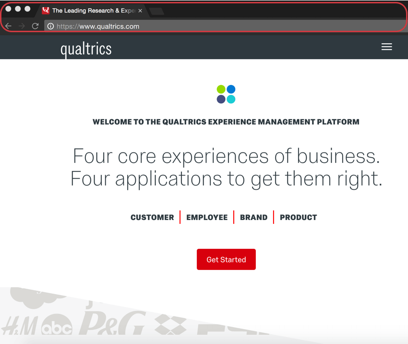Viewport: 408px width, 344px height.
Task: Close the Leading Research tab
Action: point(140,11)
